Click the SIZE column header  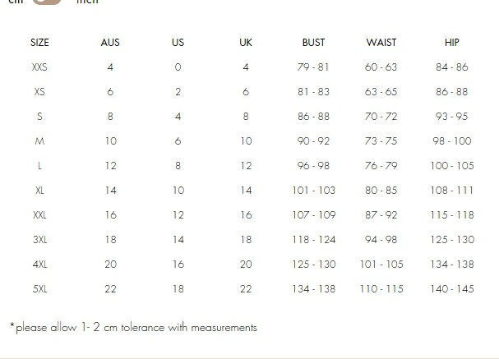pyautogui.click(x=39, y=42)
